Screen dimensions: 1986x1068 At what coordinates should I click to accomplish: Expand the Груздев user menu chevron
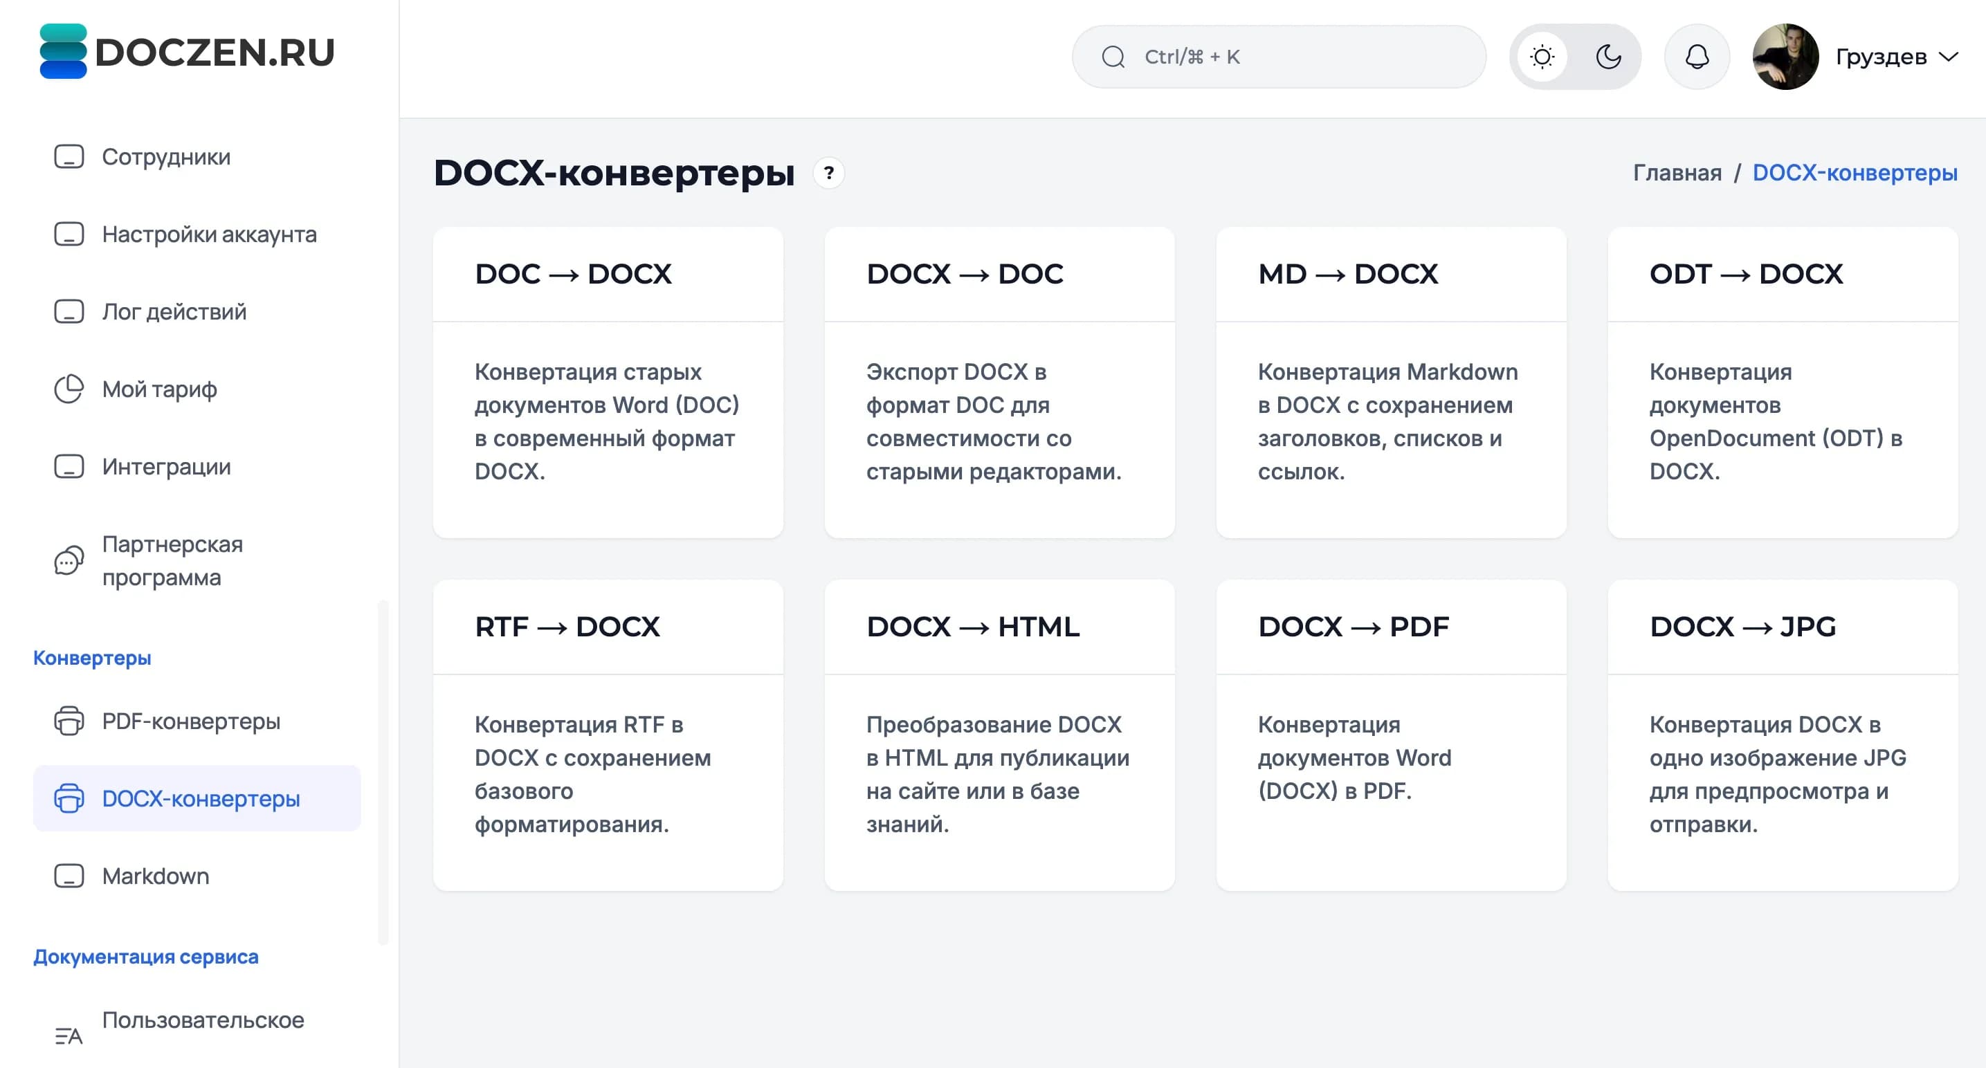click(1948, 57)
